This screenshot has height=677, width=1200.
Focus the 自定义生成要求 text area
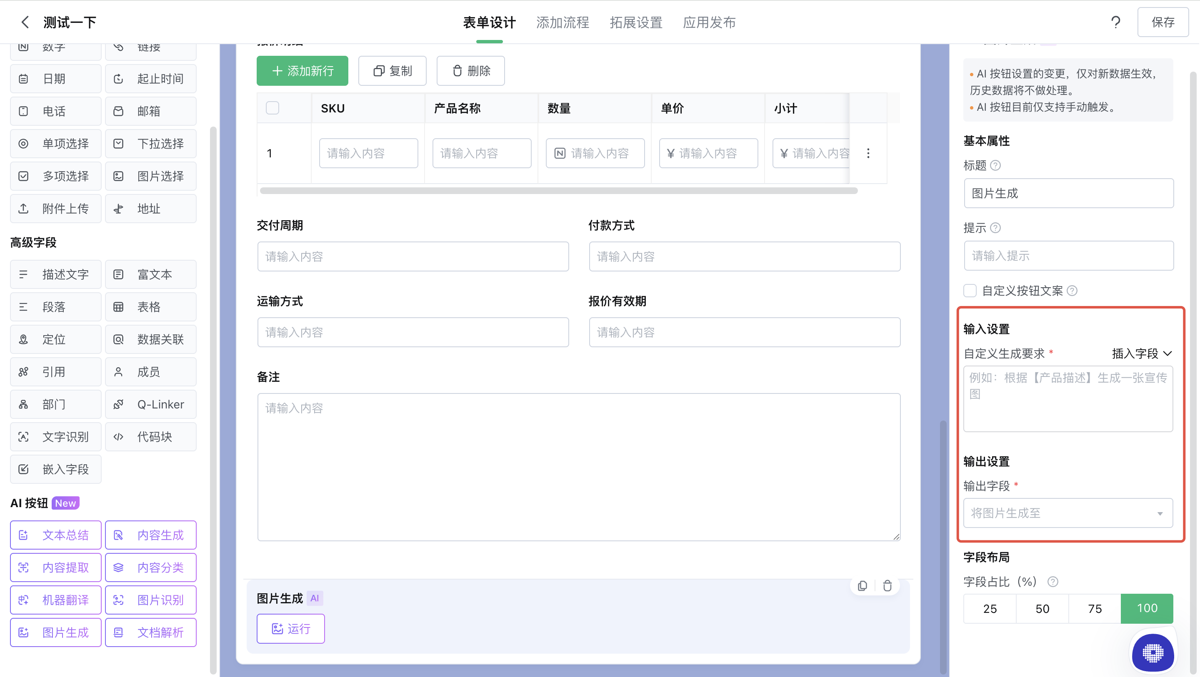click(1067, 399)
